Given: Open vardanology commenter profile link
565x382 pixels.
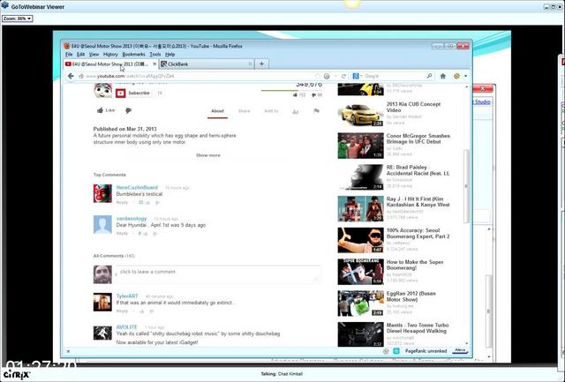Looking at the screenshot, I should (132, 219).
